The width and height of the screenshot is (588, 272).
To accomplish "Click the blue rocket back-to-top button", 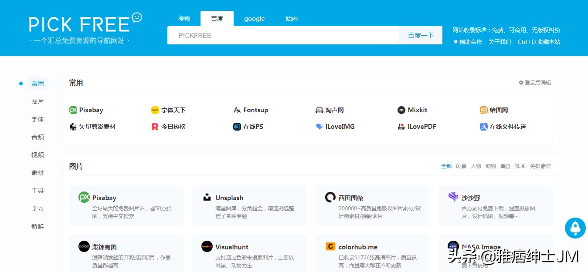I will tap(575, 228).
